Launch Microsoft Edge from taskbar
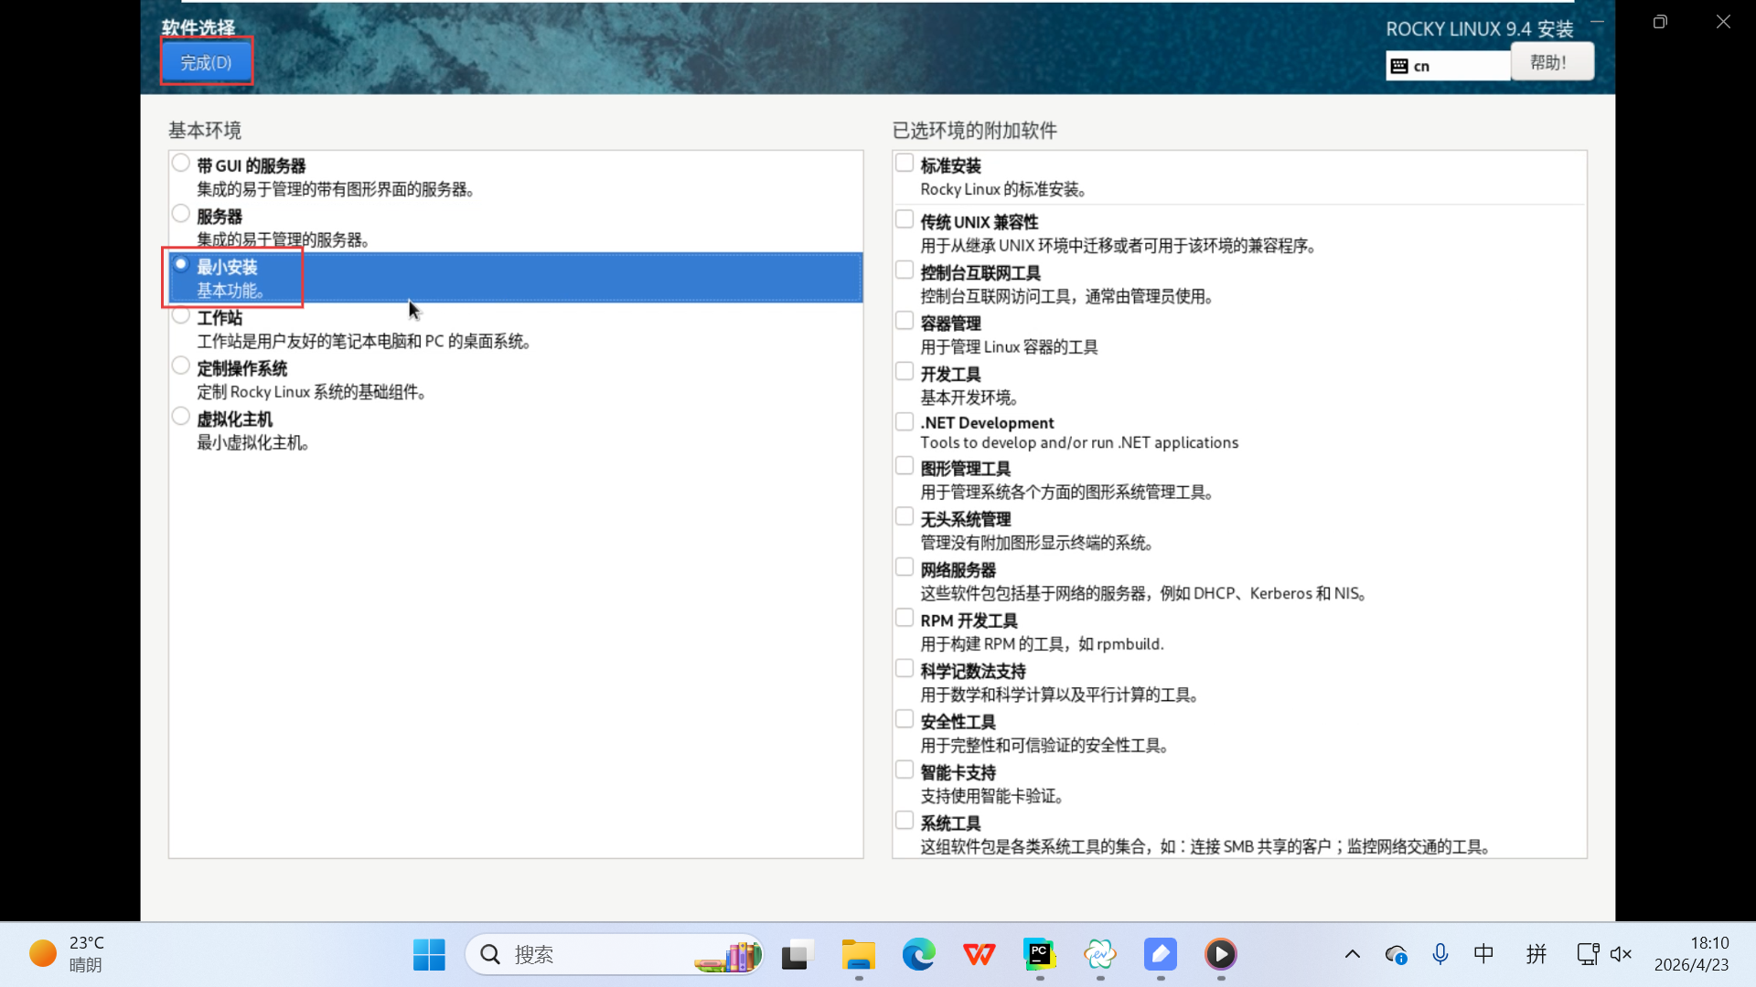 (x=918, y=955)
